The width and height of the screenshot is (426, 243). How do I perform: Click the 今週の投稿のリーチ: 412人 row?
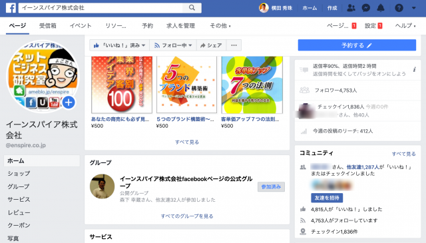click(357, 131)
